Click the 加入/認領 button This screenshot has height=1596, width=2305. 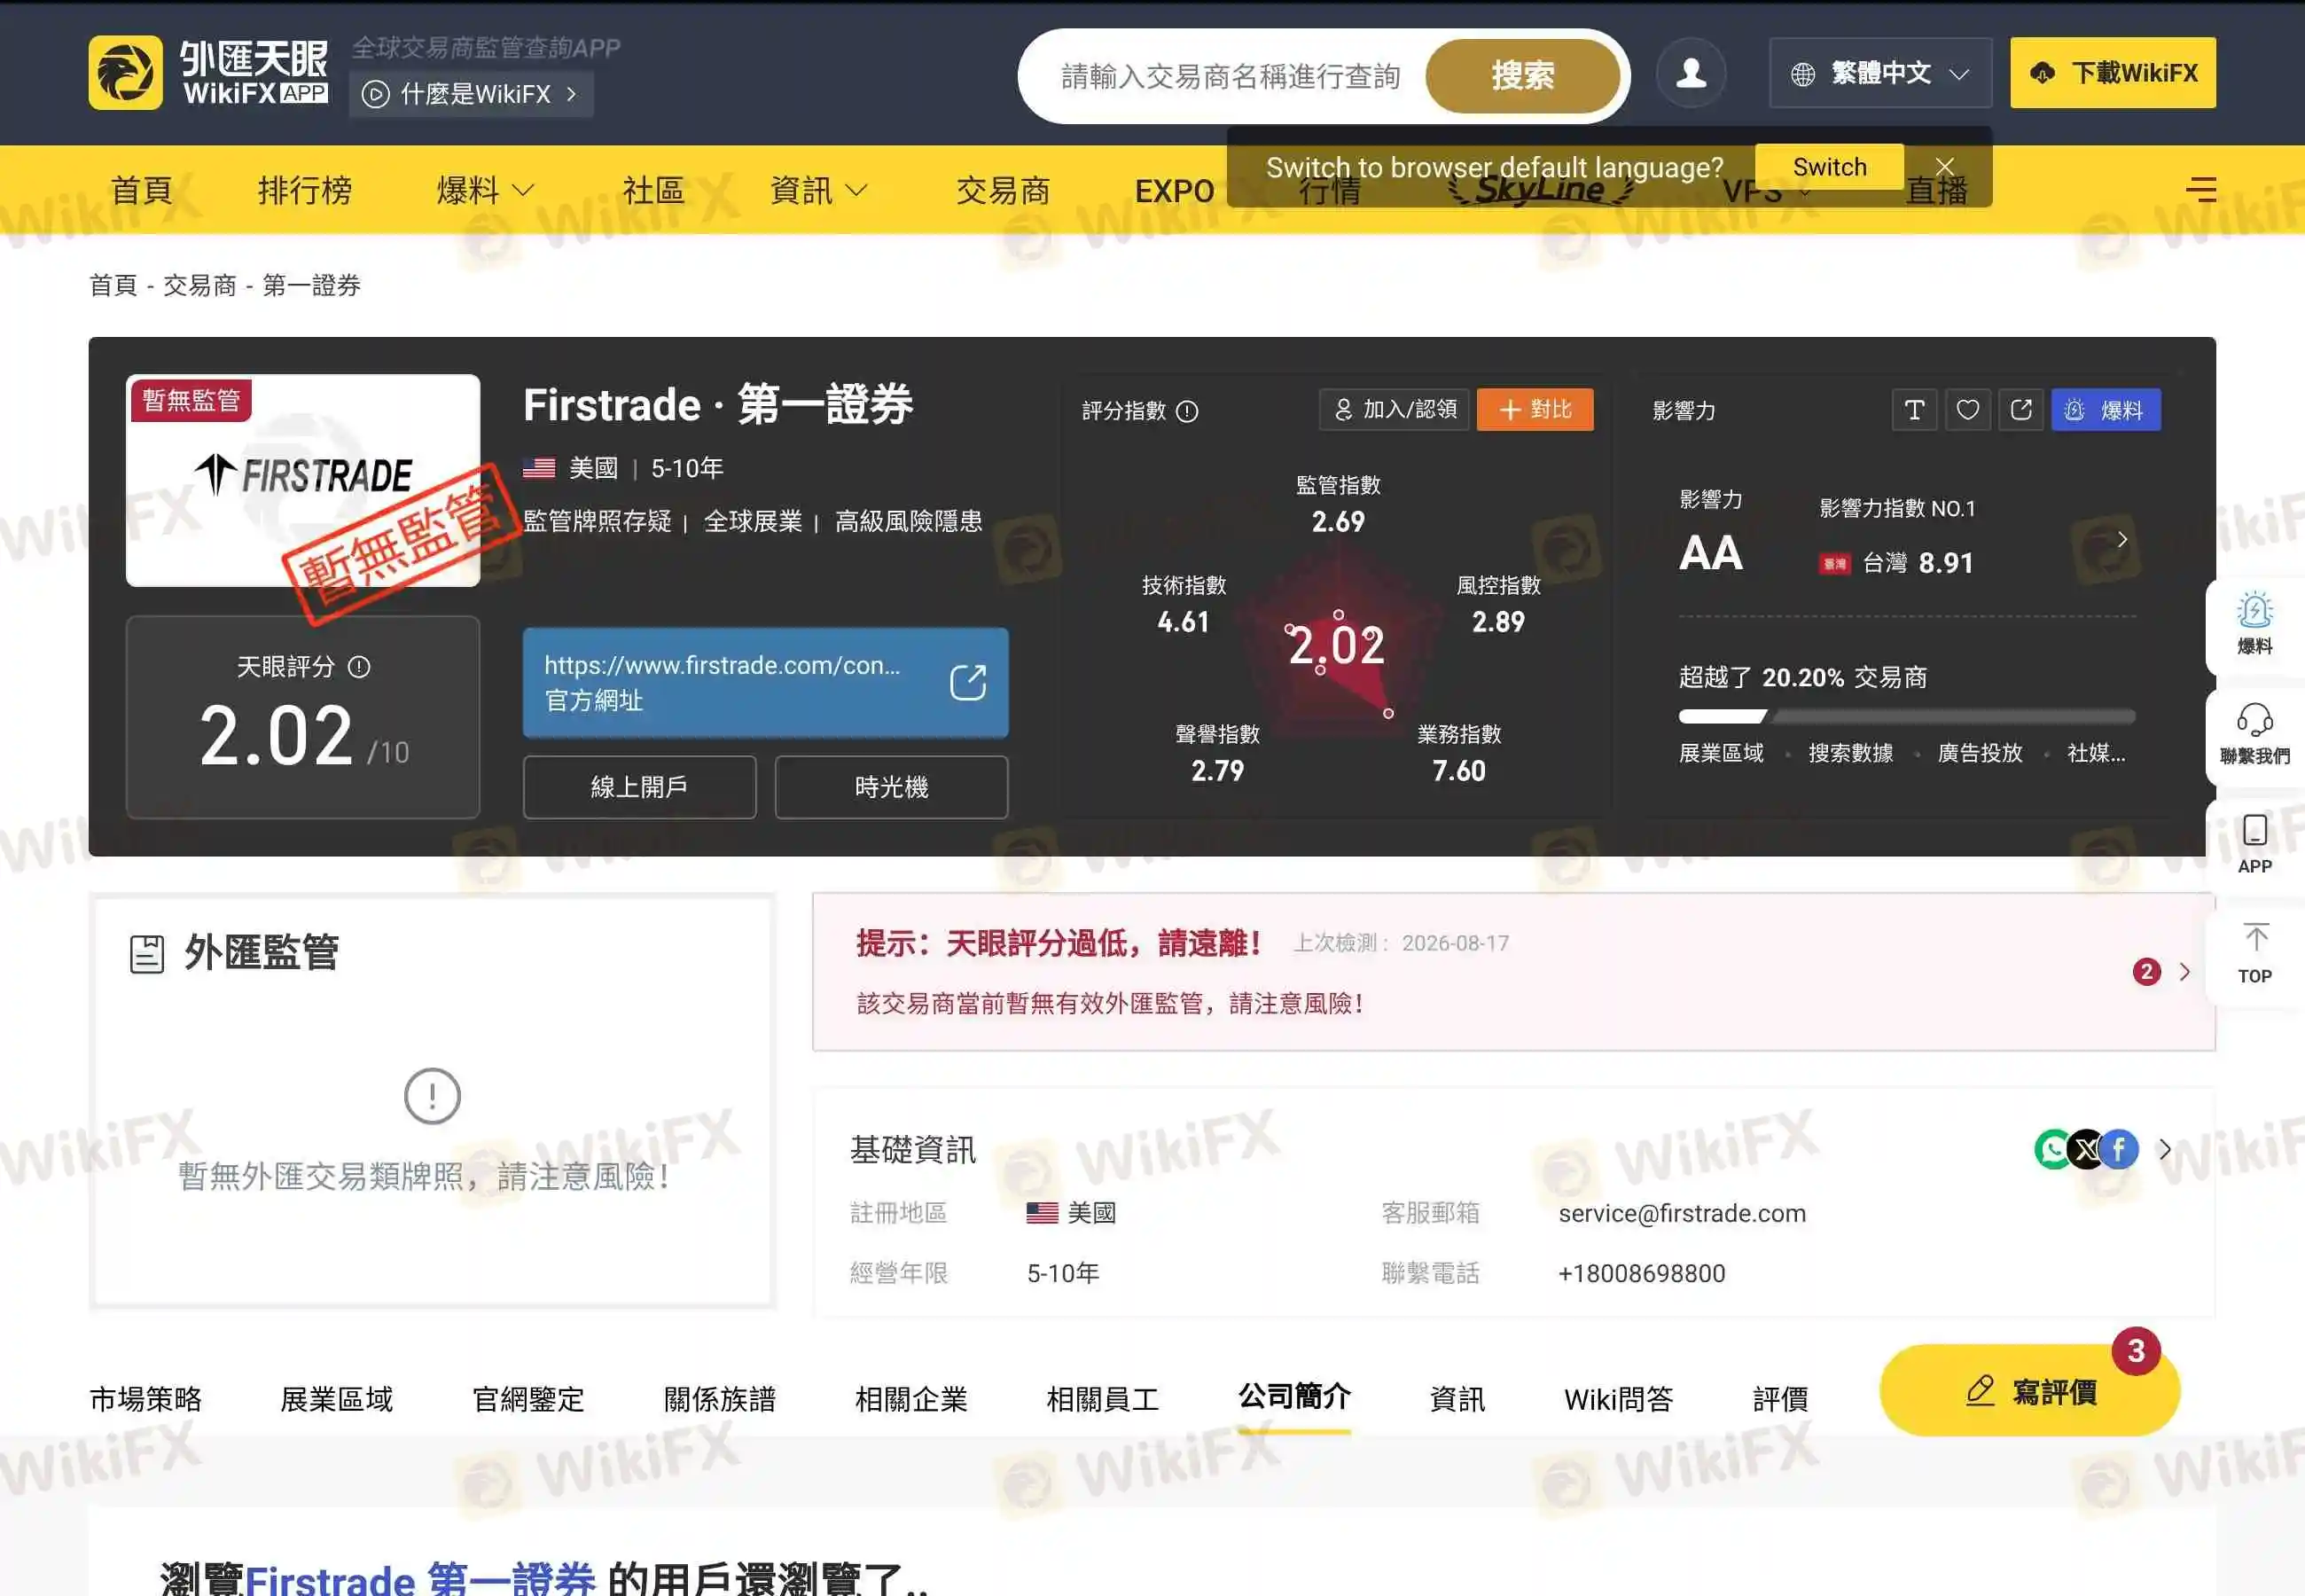pos(1395,410)
